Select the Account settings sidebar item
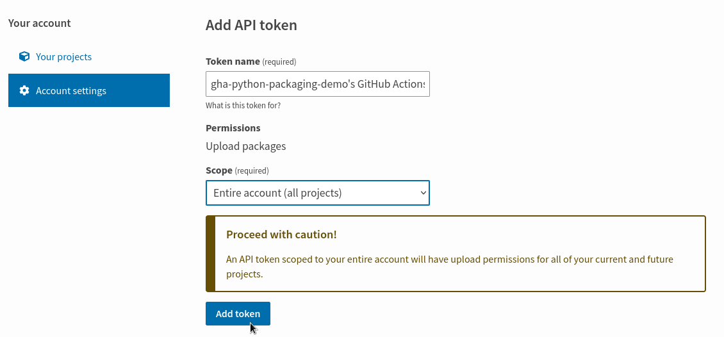Viewport: 724px width, 337px height. [x=88, y=90]
